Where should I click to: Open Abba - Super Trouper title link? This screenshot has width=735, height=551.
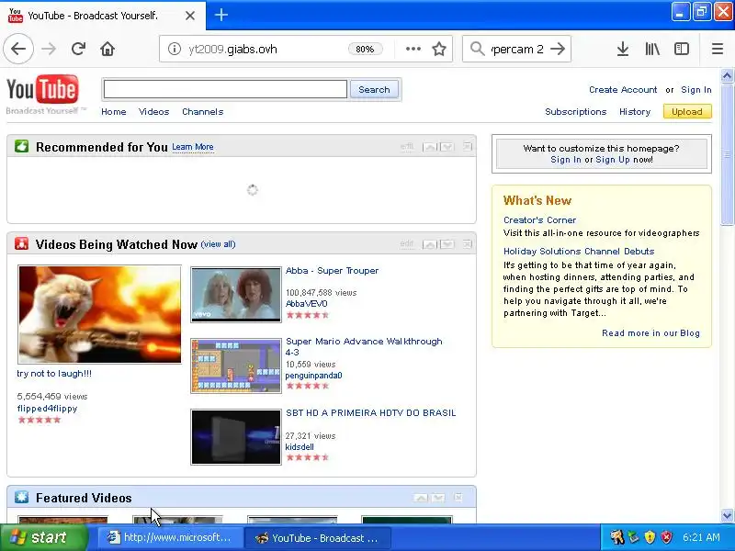[332, 270]
